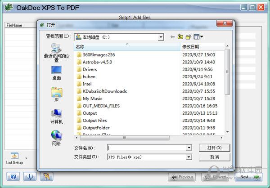Click the Open (打开) button
Viewport: 270px width, 188px height.
point(214,148)
